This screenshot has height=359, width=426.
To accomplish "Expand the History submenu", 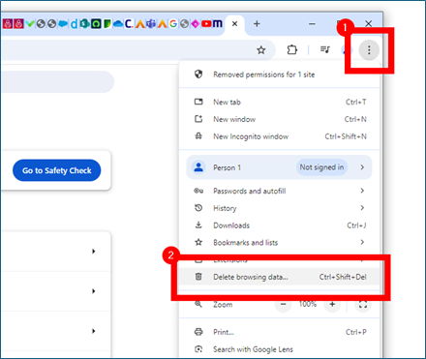I will 280,208.
